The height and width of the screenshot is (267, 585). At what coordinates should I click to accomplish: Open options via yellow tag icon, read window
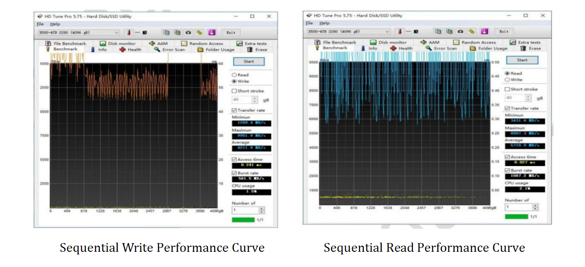(x=472, y=31)
